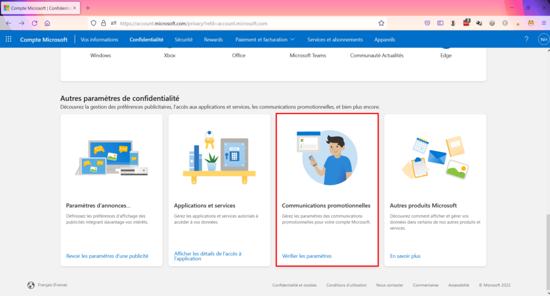Open the gray gear extension
Viewport: 550px width, 296px height.
pos(492,23)
